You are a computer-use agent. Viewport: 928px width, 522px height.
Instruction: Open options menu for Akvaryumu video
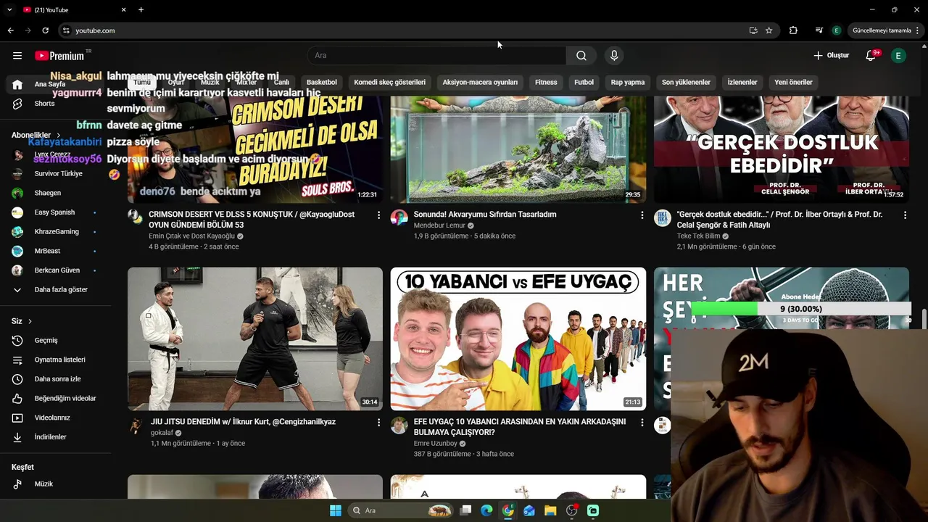[642, 215]
